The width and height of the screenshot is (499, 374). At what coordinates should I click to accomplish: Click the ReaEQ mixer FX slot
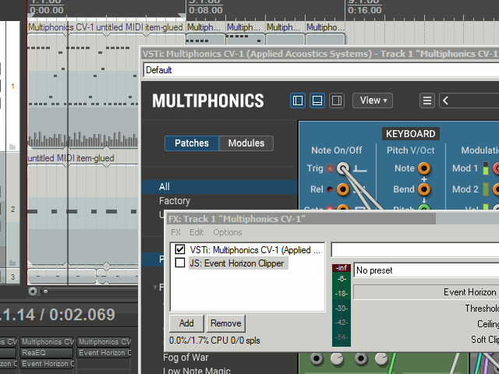47,353
